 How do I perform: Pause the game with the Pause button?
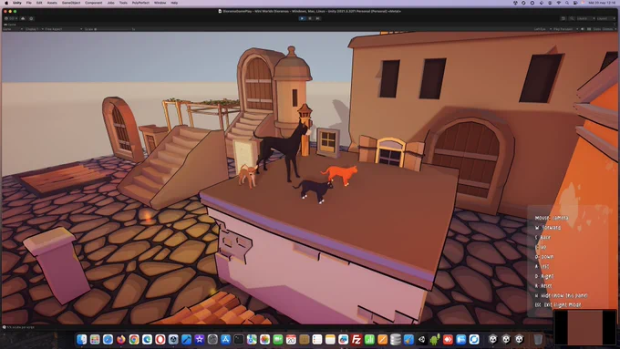[310, 18]
